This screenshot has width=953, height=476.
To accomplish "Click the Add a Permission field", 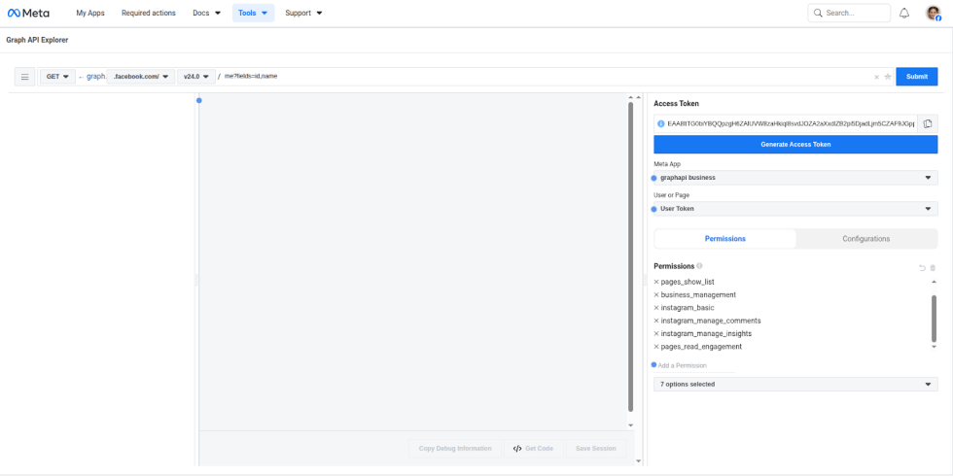I will (696, 365).
